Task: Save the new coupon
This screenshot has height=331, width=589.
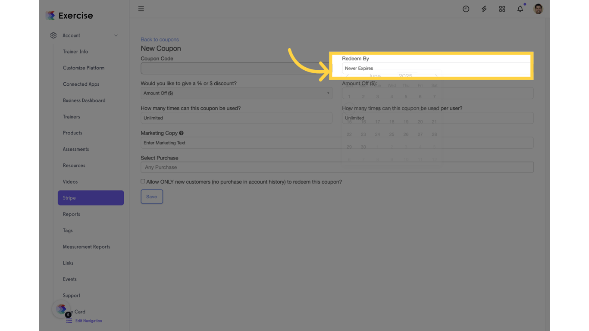Action: [x=152, y=197]
